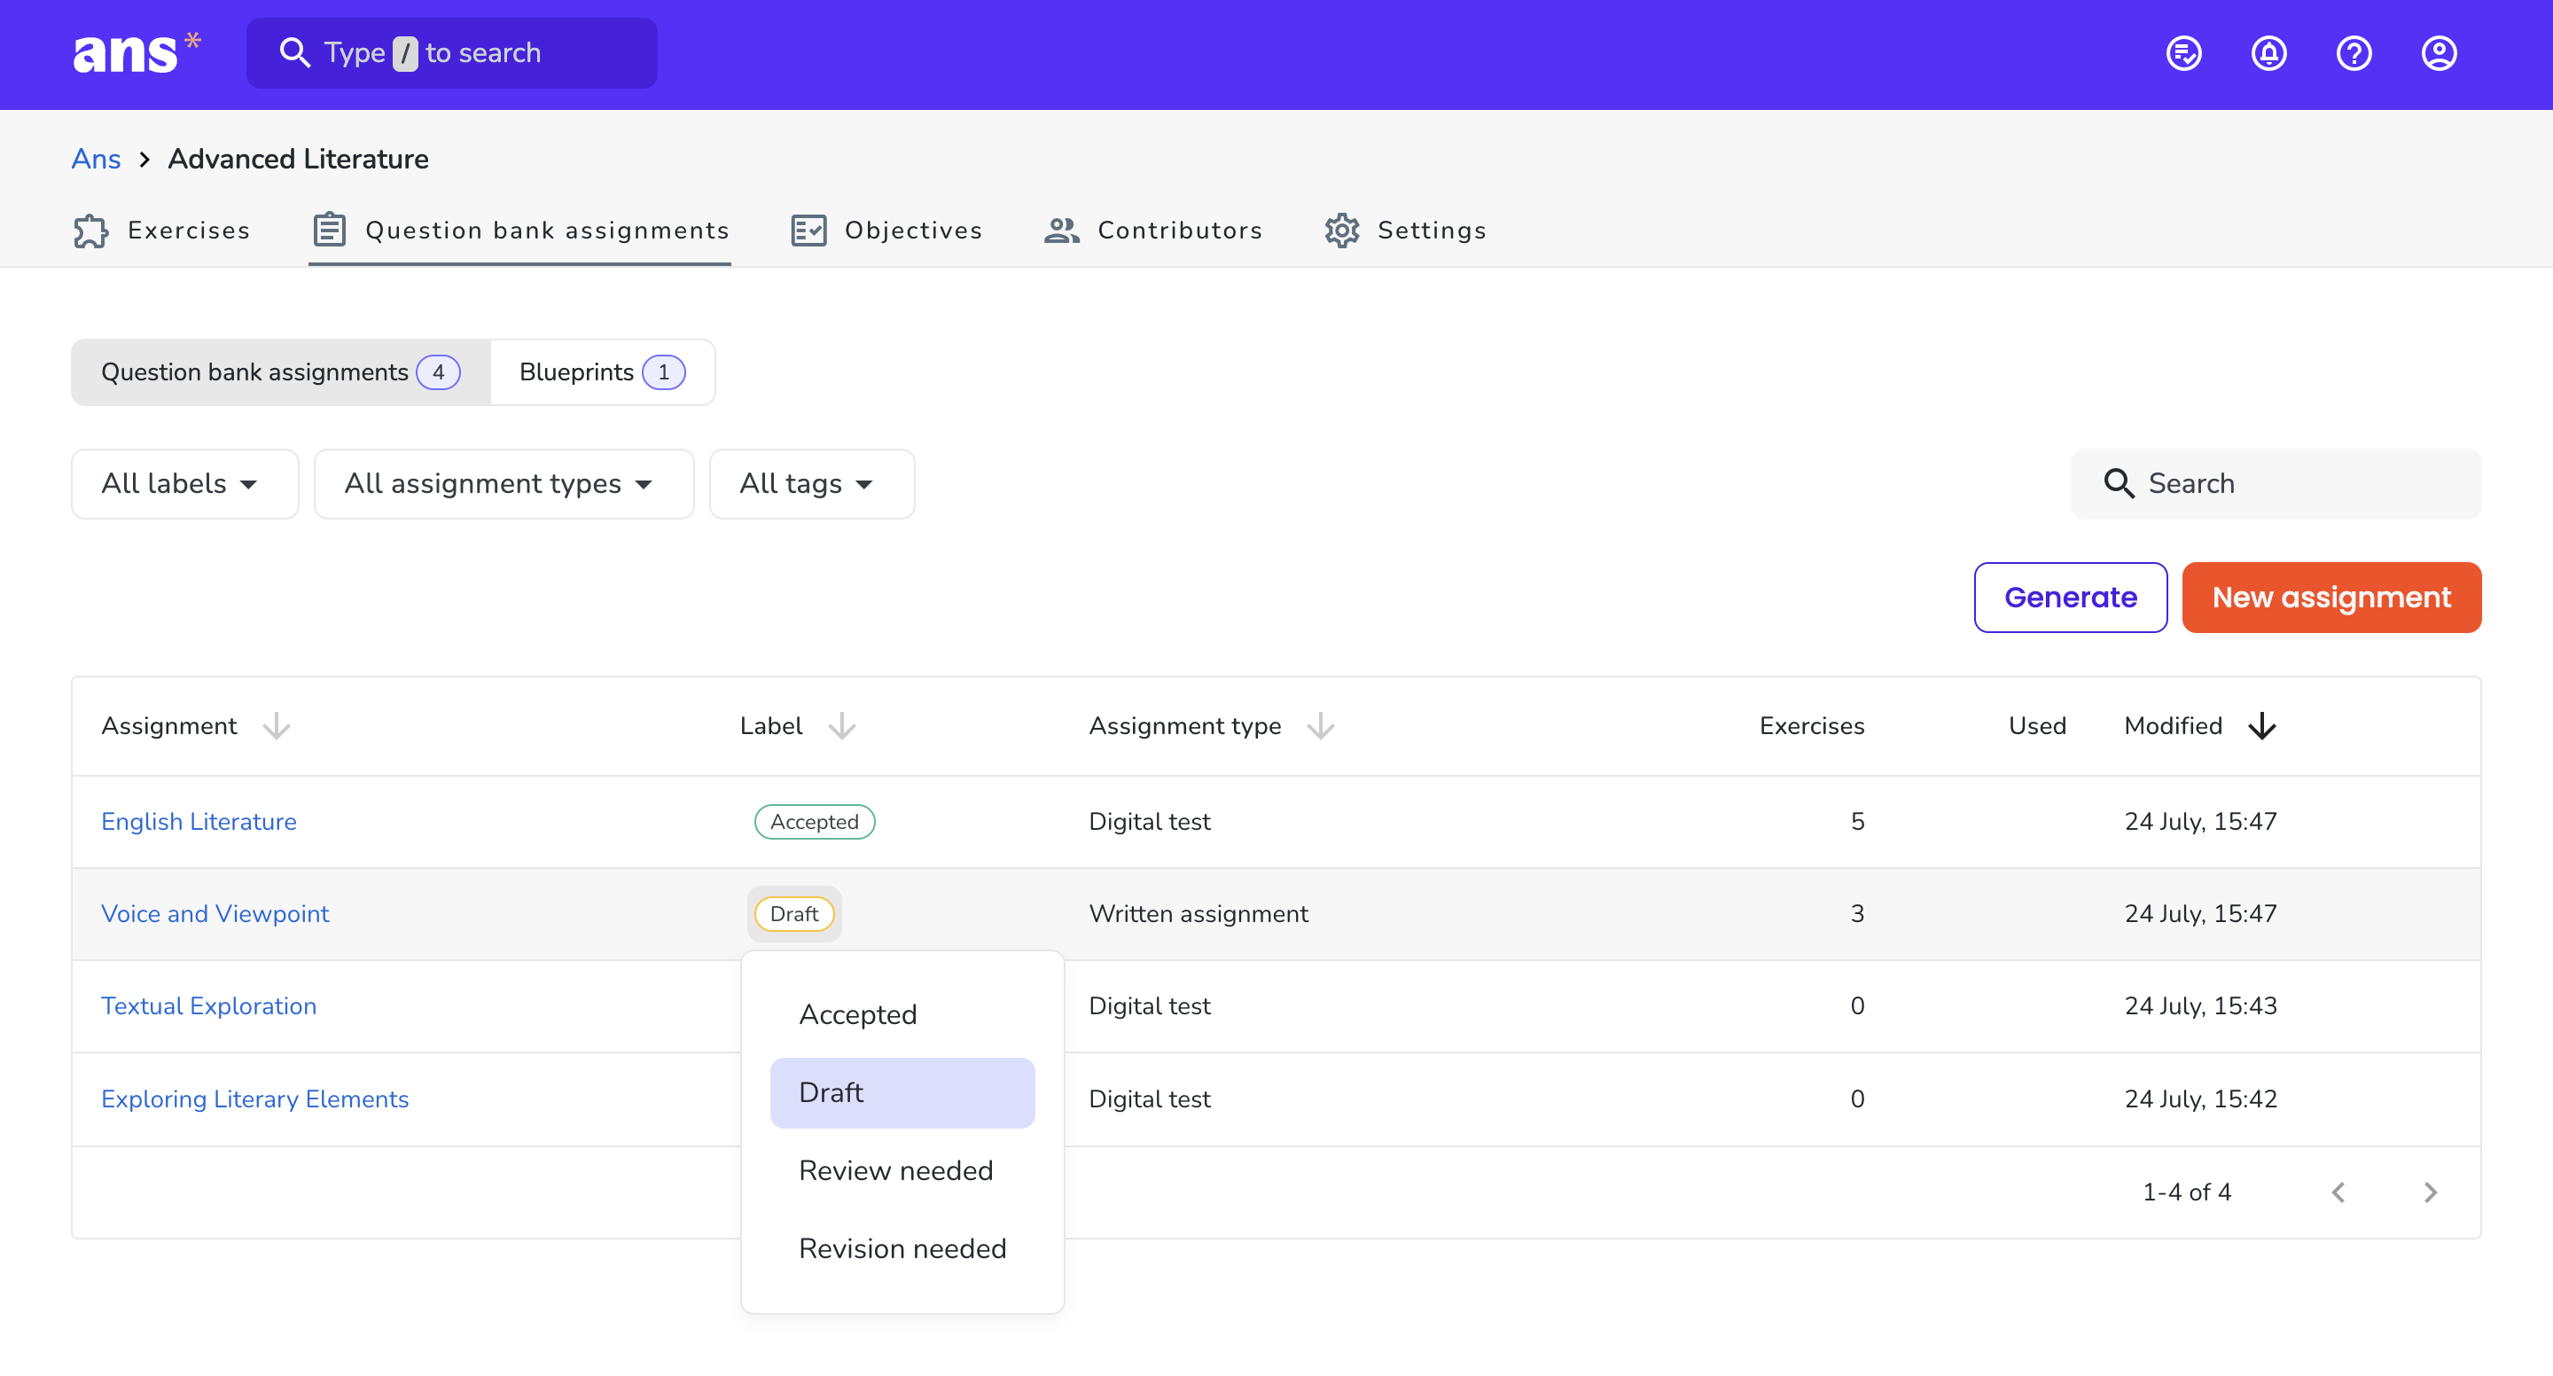
Task: Click the Advanced Literature breadcrumb text
Action: (299, 159)
